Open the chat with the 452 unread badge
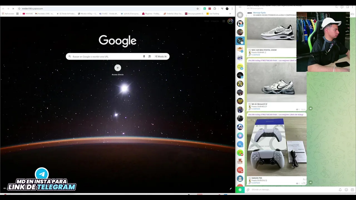Image resolution: width=356 pixels, height=200 pixels. [240, 24]
